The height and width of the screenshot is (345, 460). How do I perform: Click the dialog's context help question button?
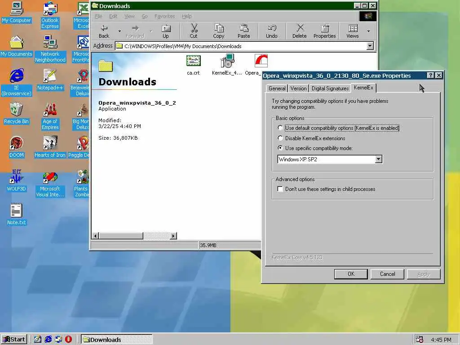[x=430, y=75]
